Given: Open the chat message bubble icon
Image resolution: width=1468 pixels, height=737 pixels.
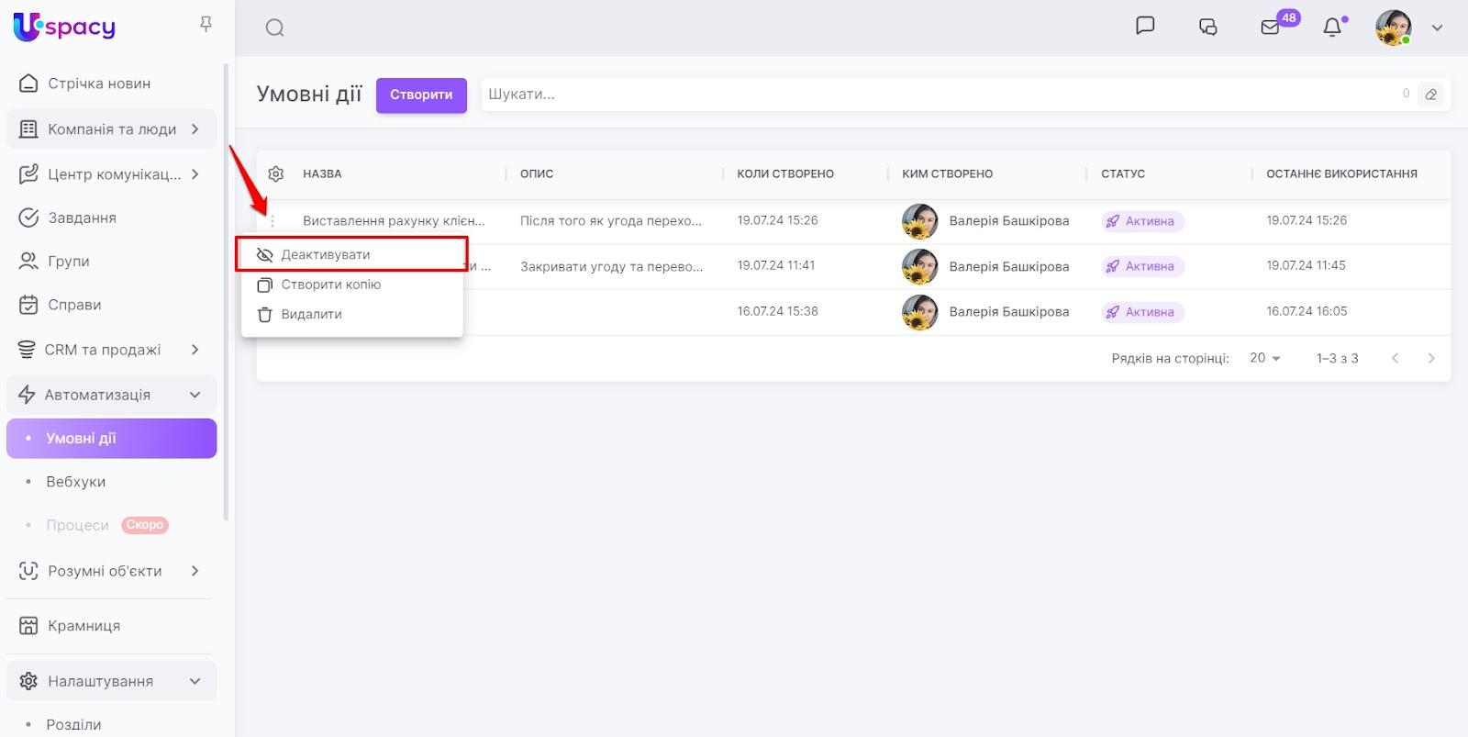Looking at the screenshot, I should coord(1144,26).
